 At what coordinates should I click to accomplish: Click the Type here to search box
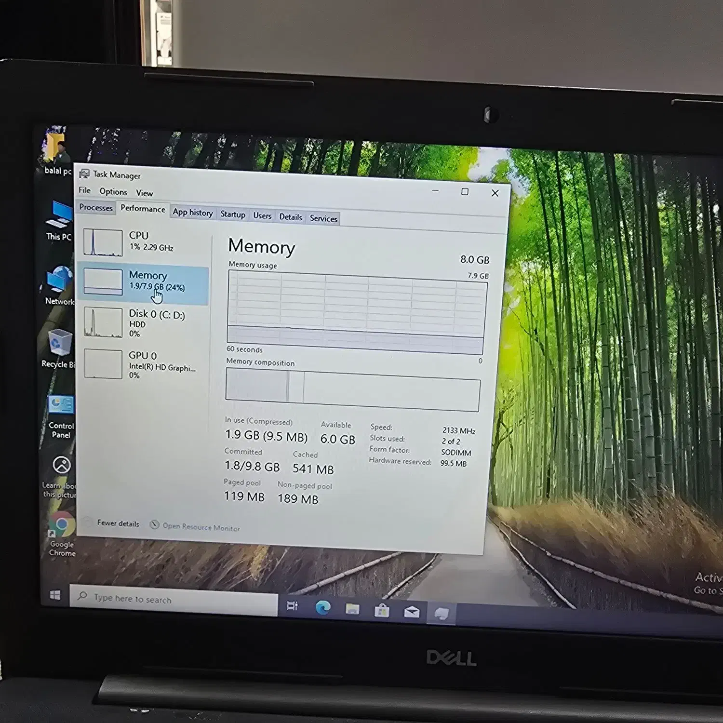[x=174, y=599]
